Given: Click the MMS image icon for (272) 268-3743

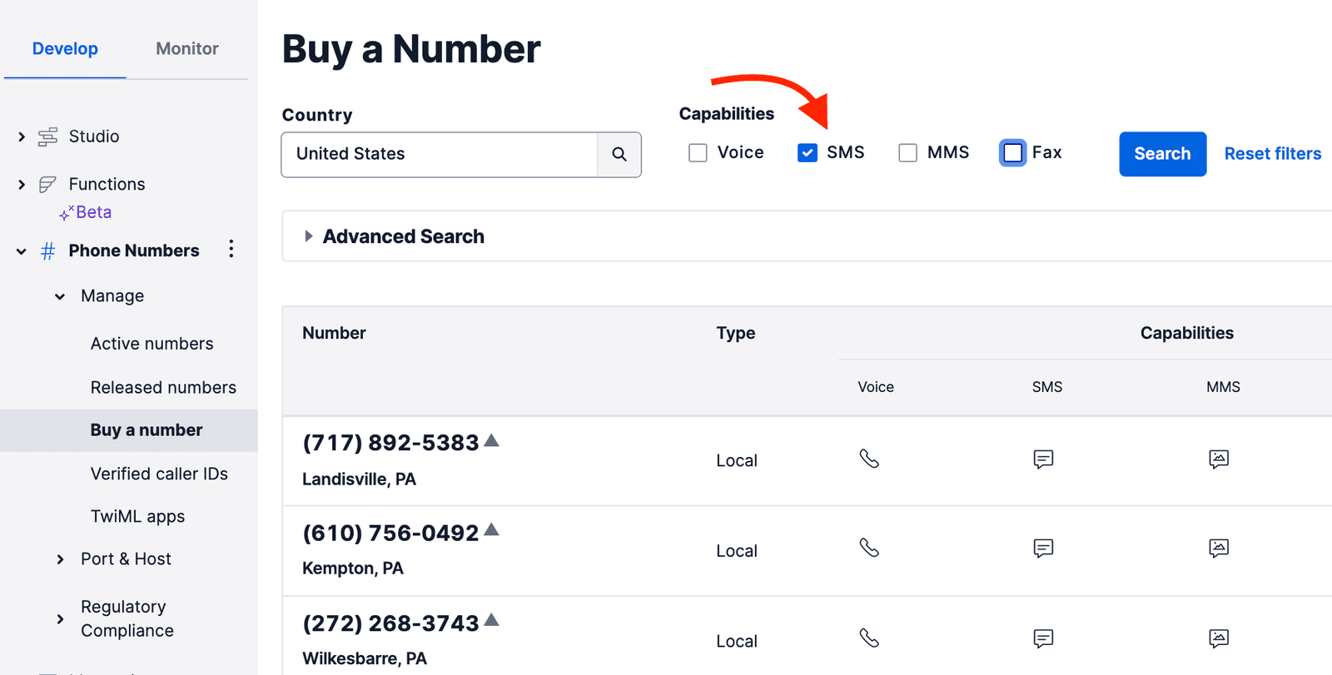Looking at the screenshot, I should 1219,638.
